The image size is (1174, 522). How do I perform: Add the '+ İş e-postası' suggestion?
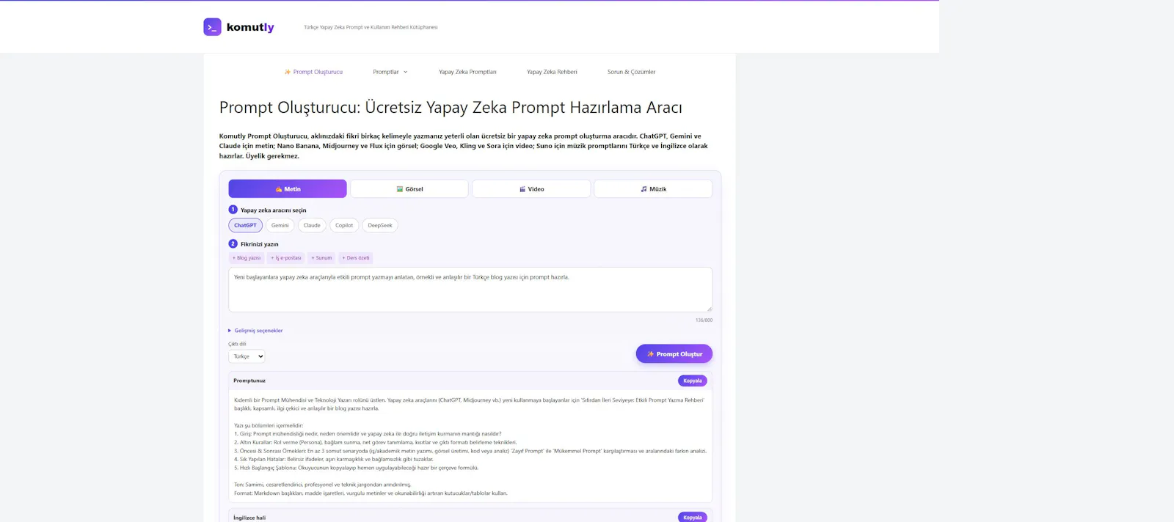point(286,258)
